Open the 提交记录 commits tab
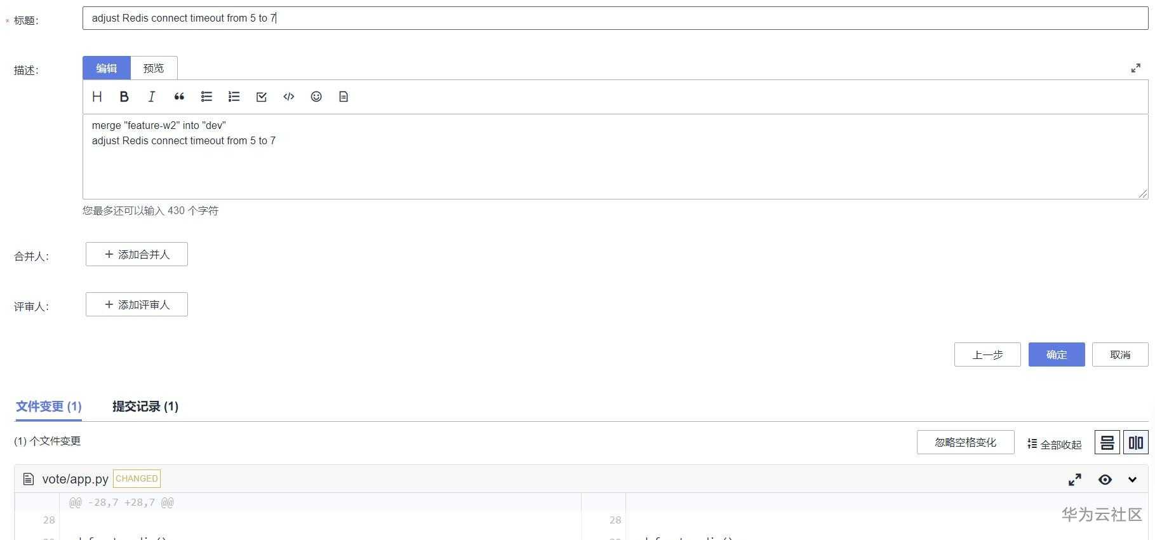The image size is (1155, 540). [x=145, y=407]
